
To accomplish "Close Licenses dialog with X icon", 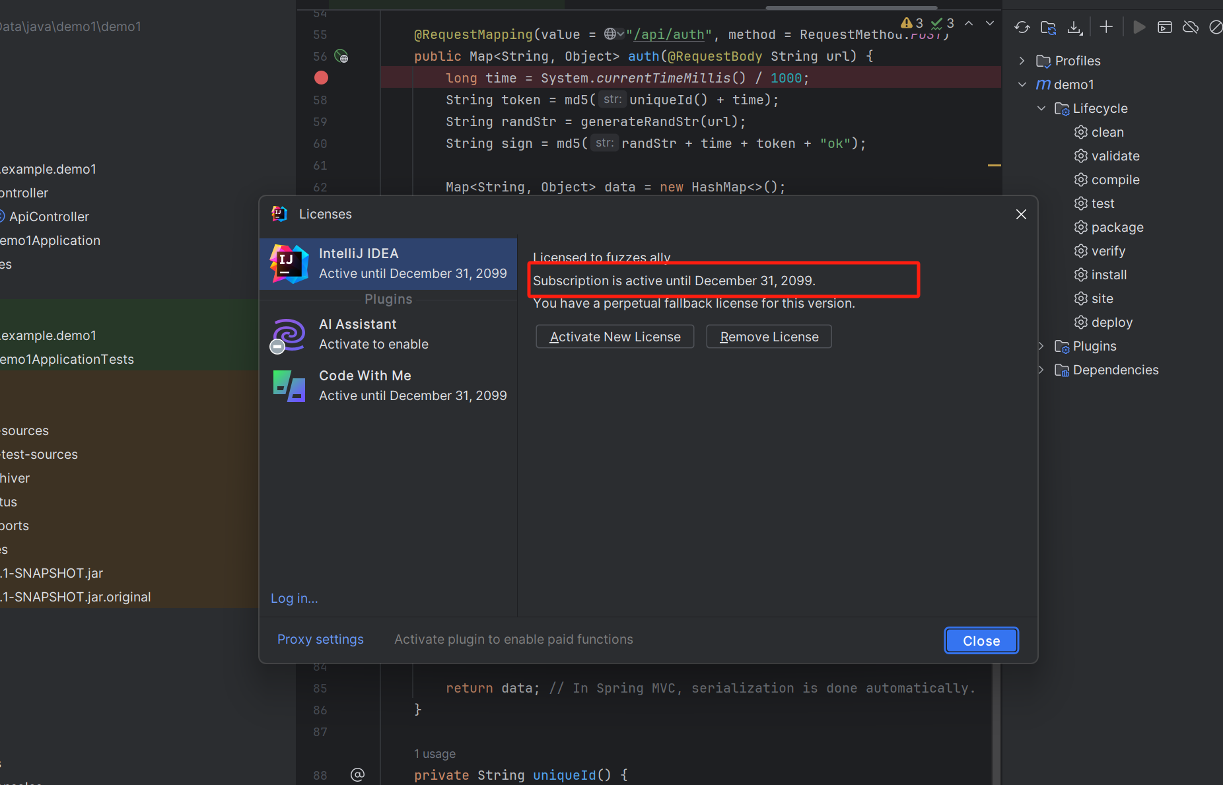I will 1021,215.
